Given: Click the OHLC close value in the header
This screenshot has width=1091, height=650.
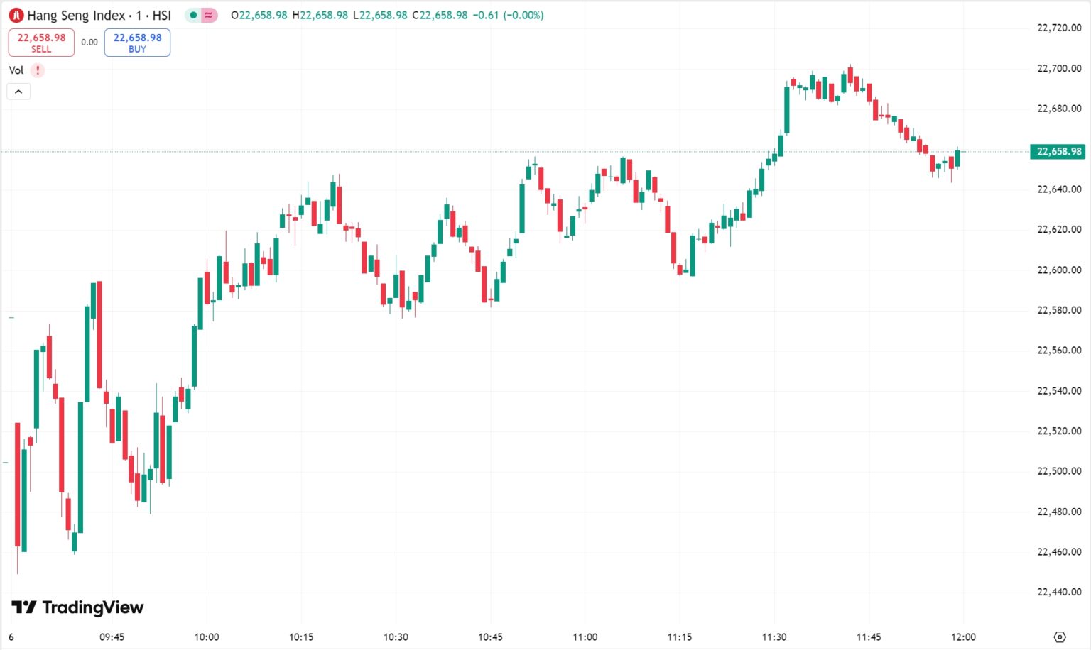Looking at the screenshot, I should (440, 15).
